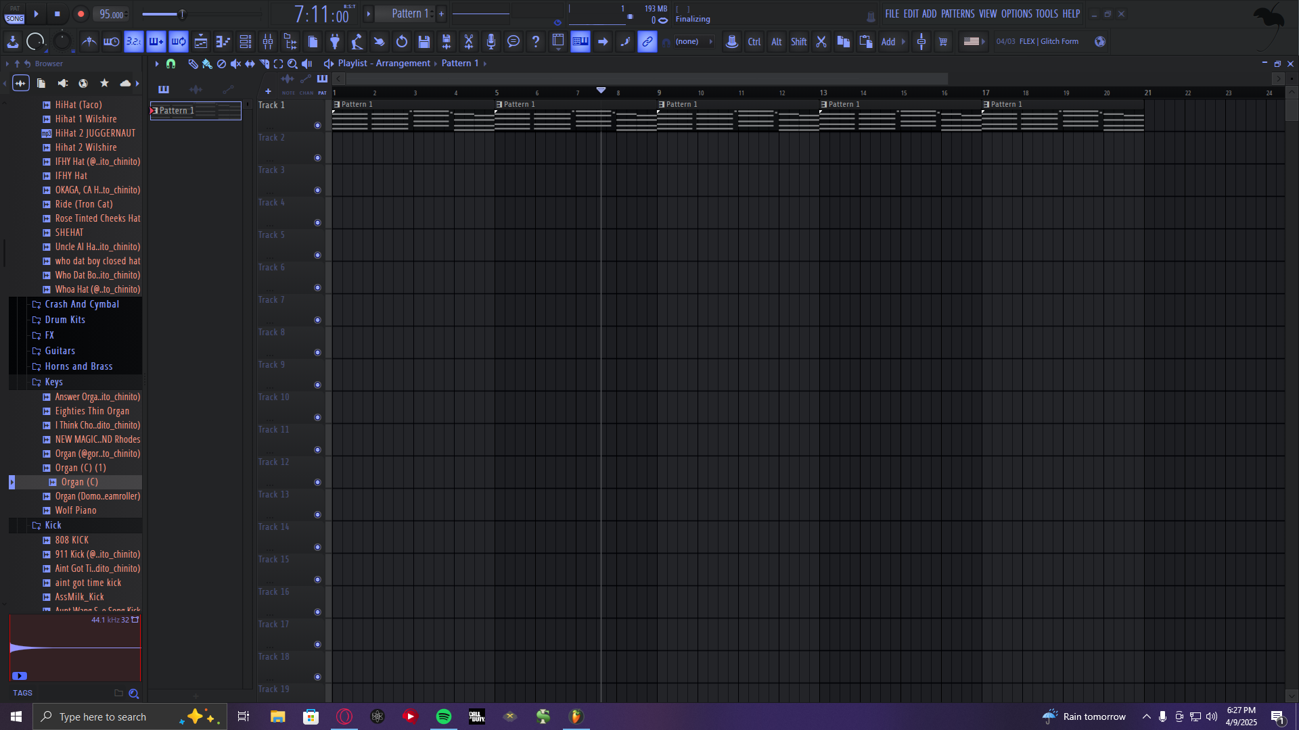Open Spotify from the Windows taskbar
The width and height of the screenshot is (1299, 730).
coord(444,716)
